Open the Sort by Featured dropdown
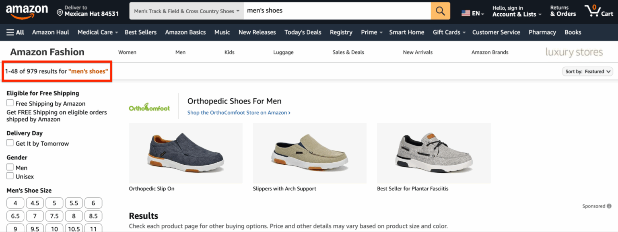This screenshot has width=618, height=232. pyautogui.click(x=587, y=71)
